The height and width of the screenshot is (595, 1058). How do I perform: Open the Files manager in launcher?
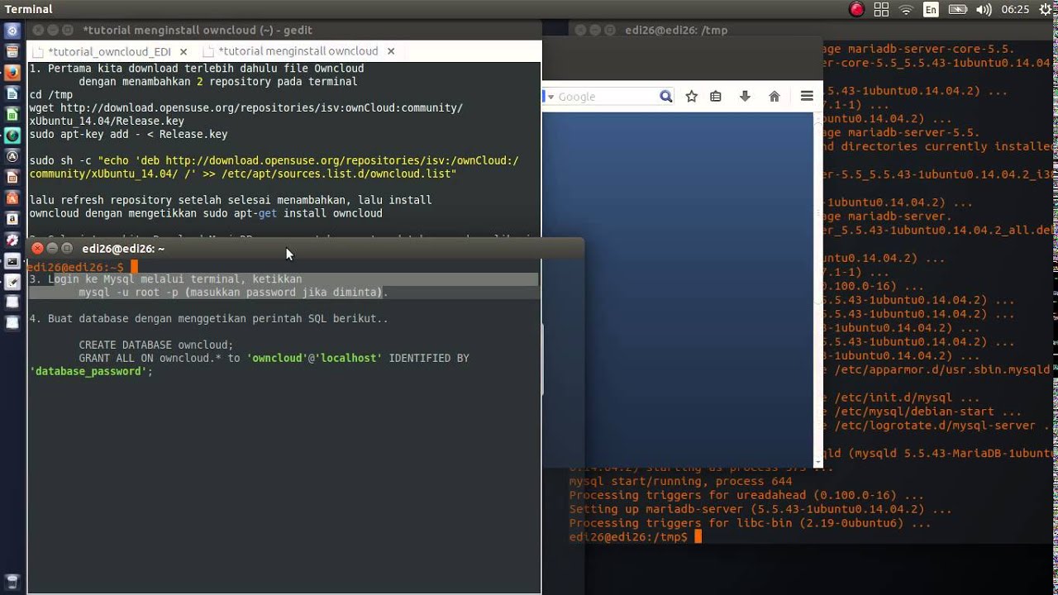point(12,51)
